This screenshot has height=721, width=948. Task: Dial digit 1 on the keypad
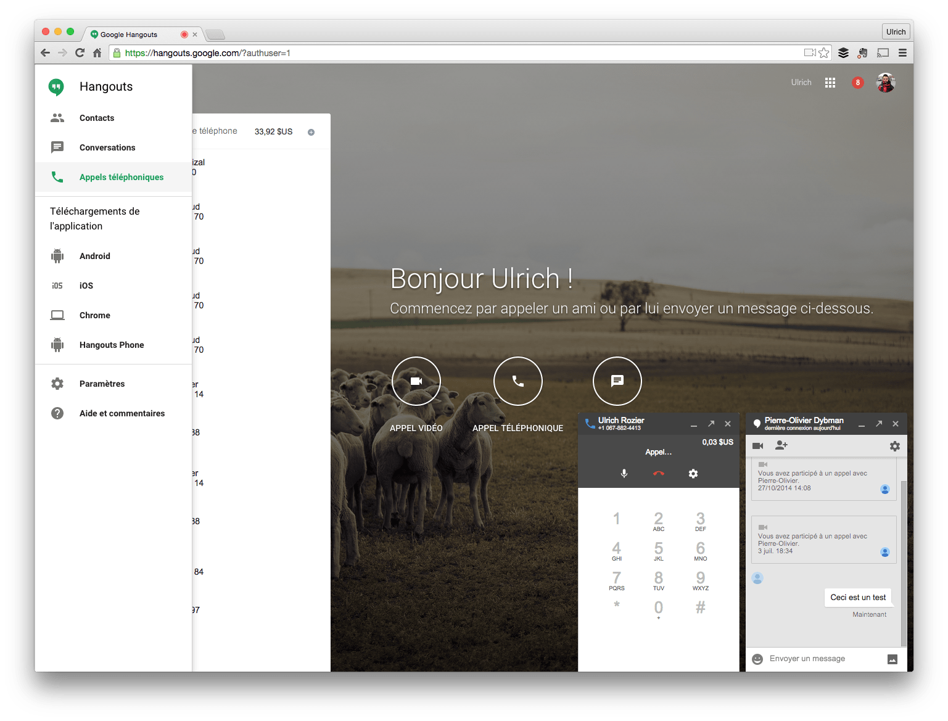point(617,519)
